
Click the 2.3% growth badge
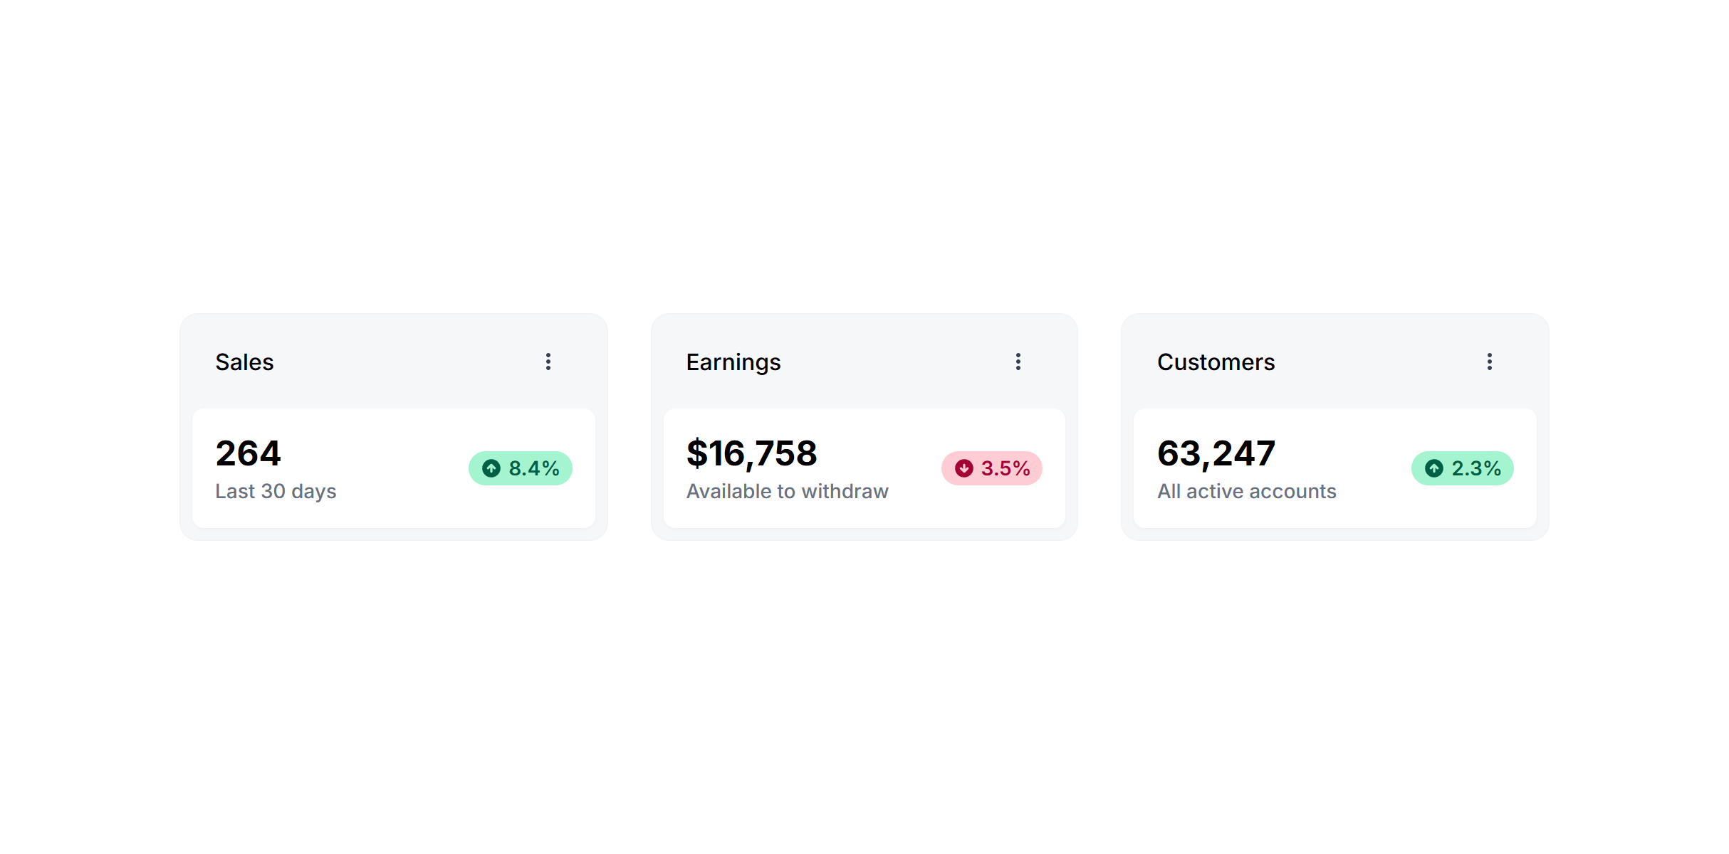[x=1463, y=468]
